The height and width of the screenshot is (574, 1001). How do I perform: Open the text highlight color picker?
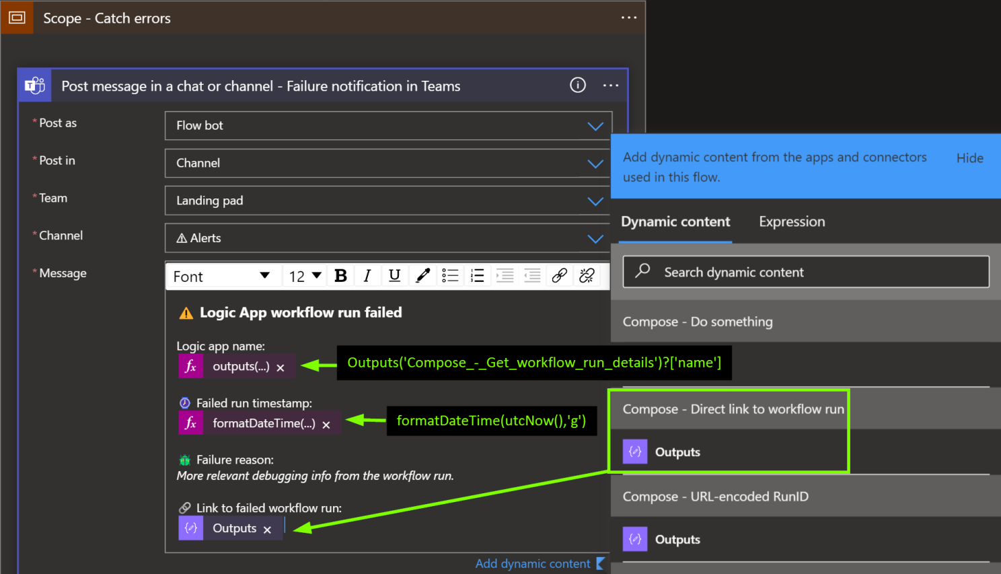click(x=422, y=276)
